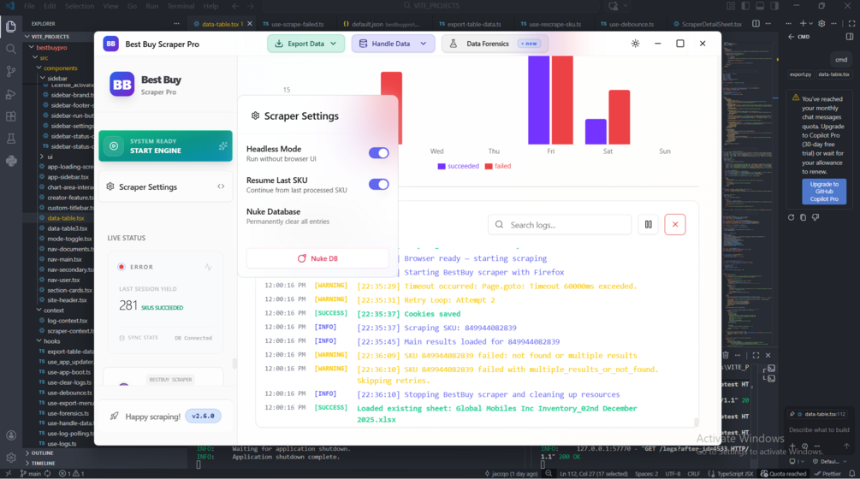The width and height of the screenshot is (860, 479).
Task: Collapse the context folder in Explorer
Action: click(x=39, y=310)
